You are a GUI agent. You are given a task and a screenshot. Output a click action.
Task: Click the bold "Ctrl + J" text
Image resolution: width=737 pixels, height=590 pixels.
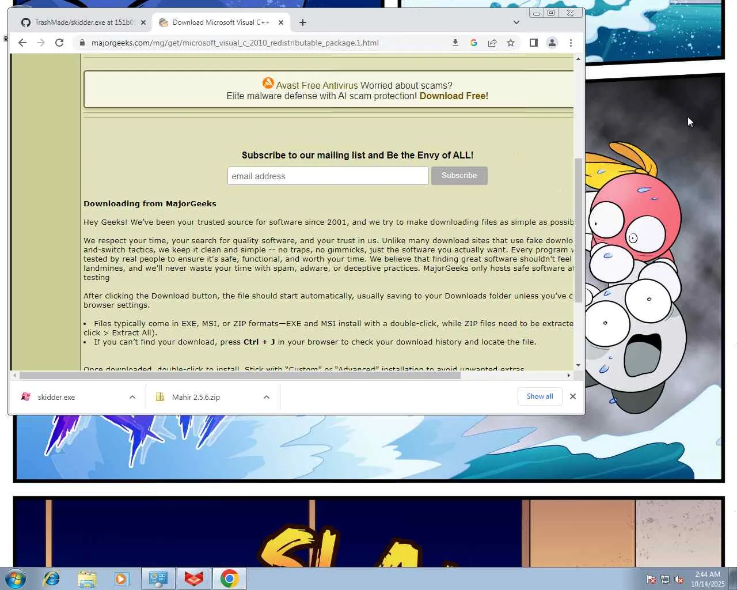click(259, 342)
